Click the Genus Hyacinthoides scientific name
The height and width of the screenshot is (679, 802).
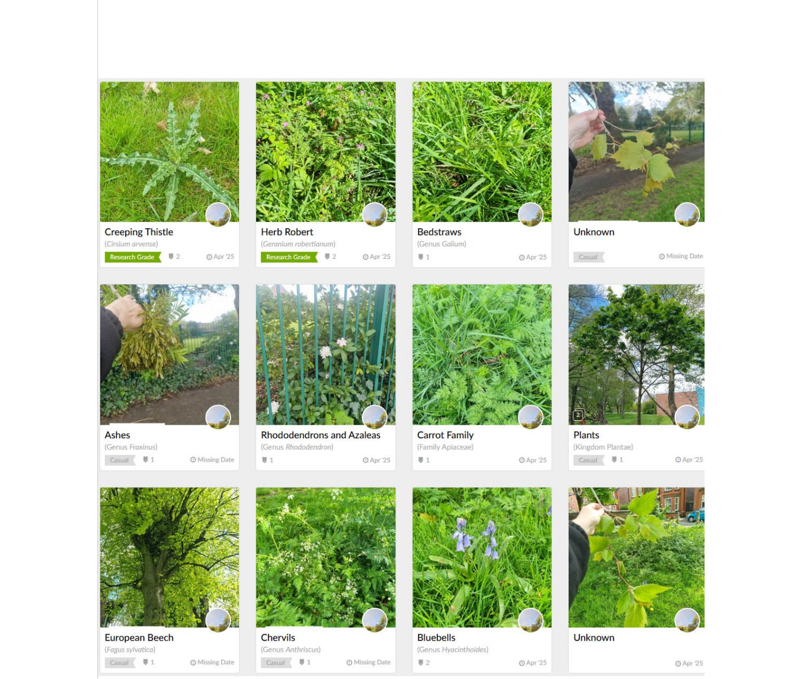(453, 650)
